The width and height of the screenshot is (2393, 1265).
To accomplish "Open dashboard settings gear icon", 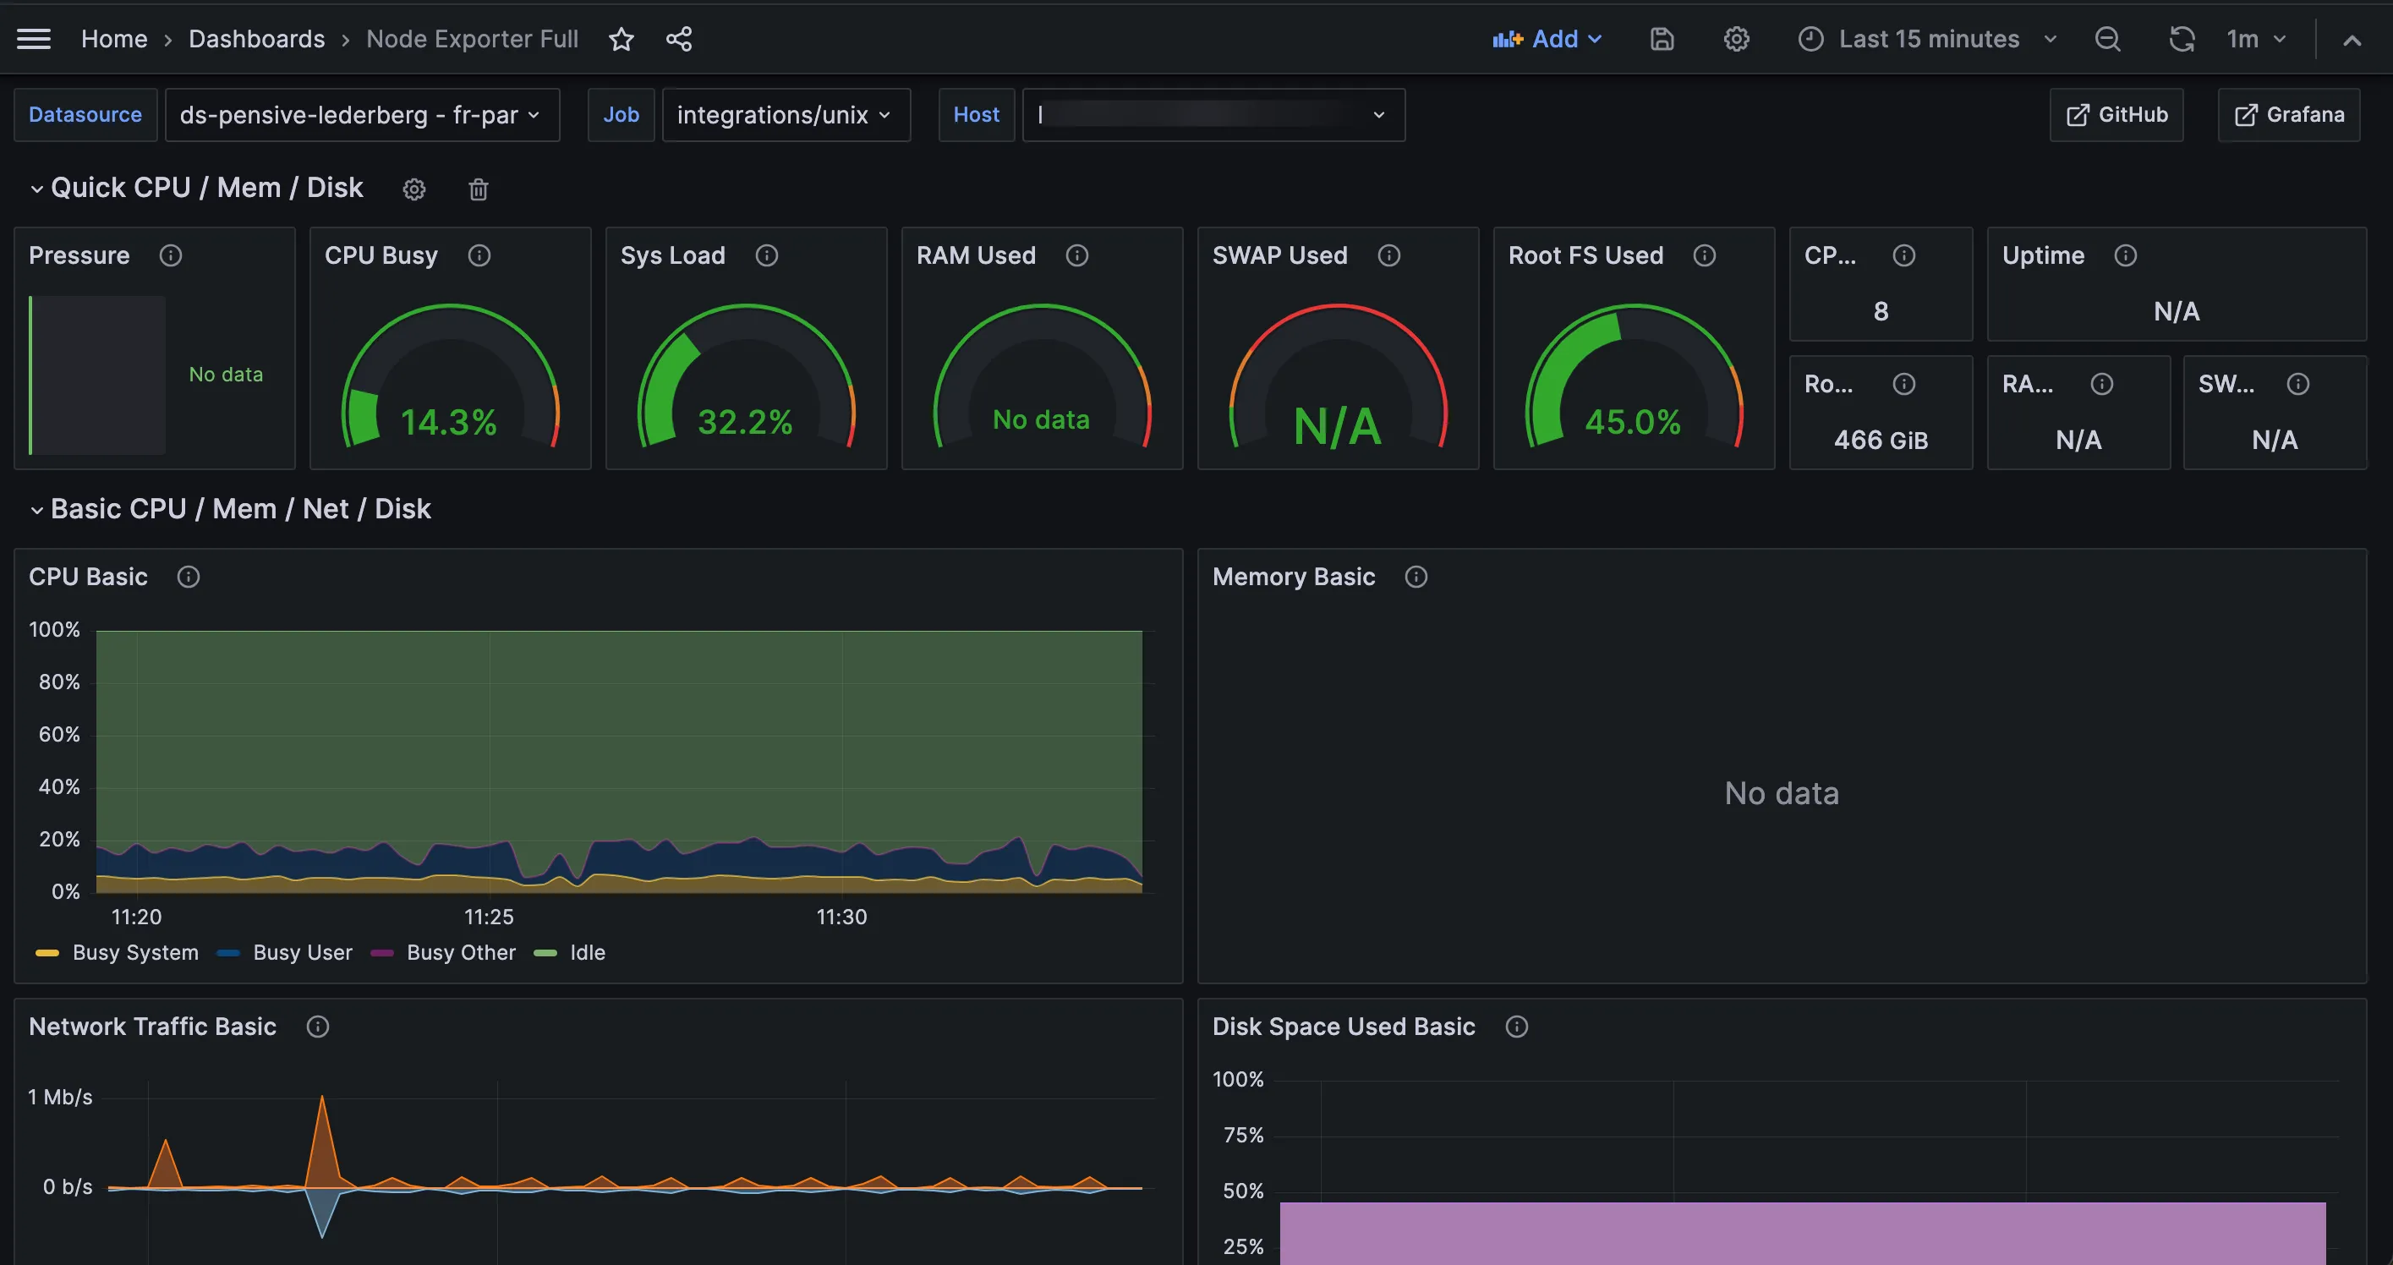I will pyautogui.click(x=1736, y=39).
